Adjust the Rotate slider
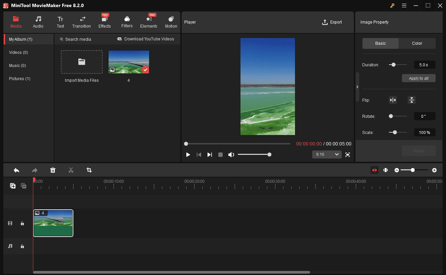 (398, 116)
